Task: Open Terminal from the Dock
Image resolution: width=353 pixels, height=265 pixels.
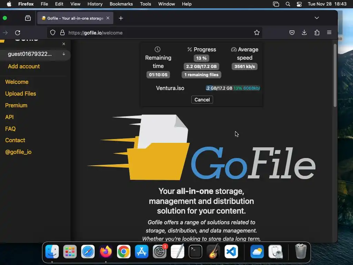Action: pyautogui.click(x=195, y=252)
